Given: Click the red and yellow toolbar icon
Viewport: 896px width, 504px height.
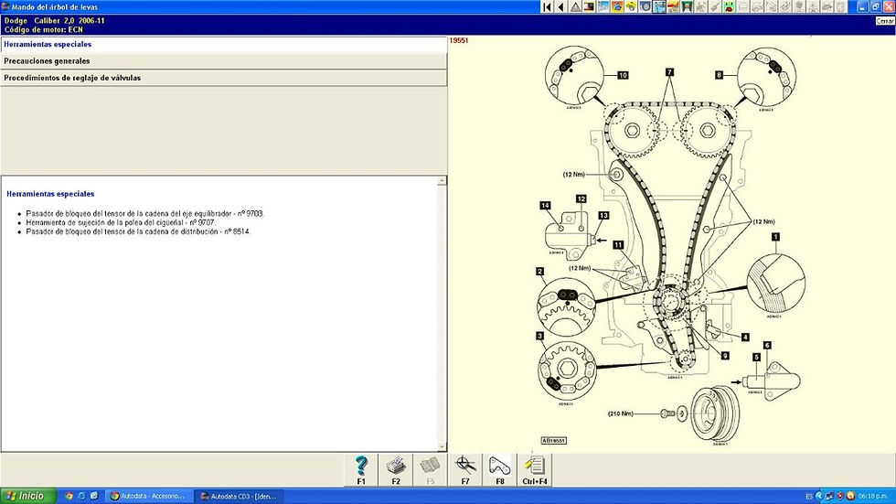Looking at the screenshot, I should click(x=673, y=6).
